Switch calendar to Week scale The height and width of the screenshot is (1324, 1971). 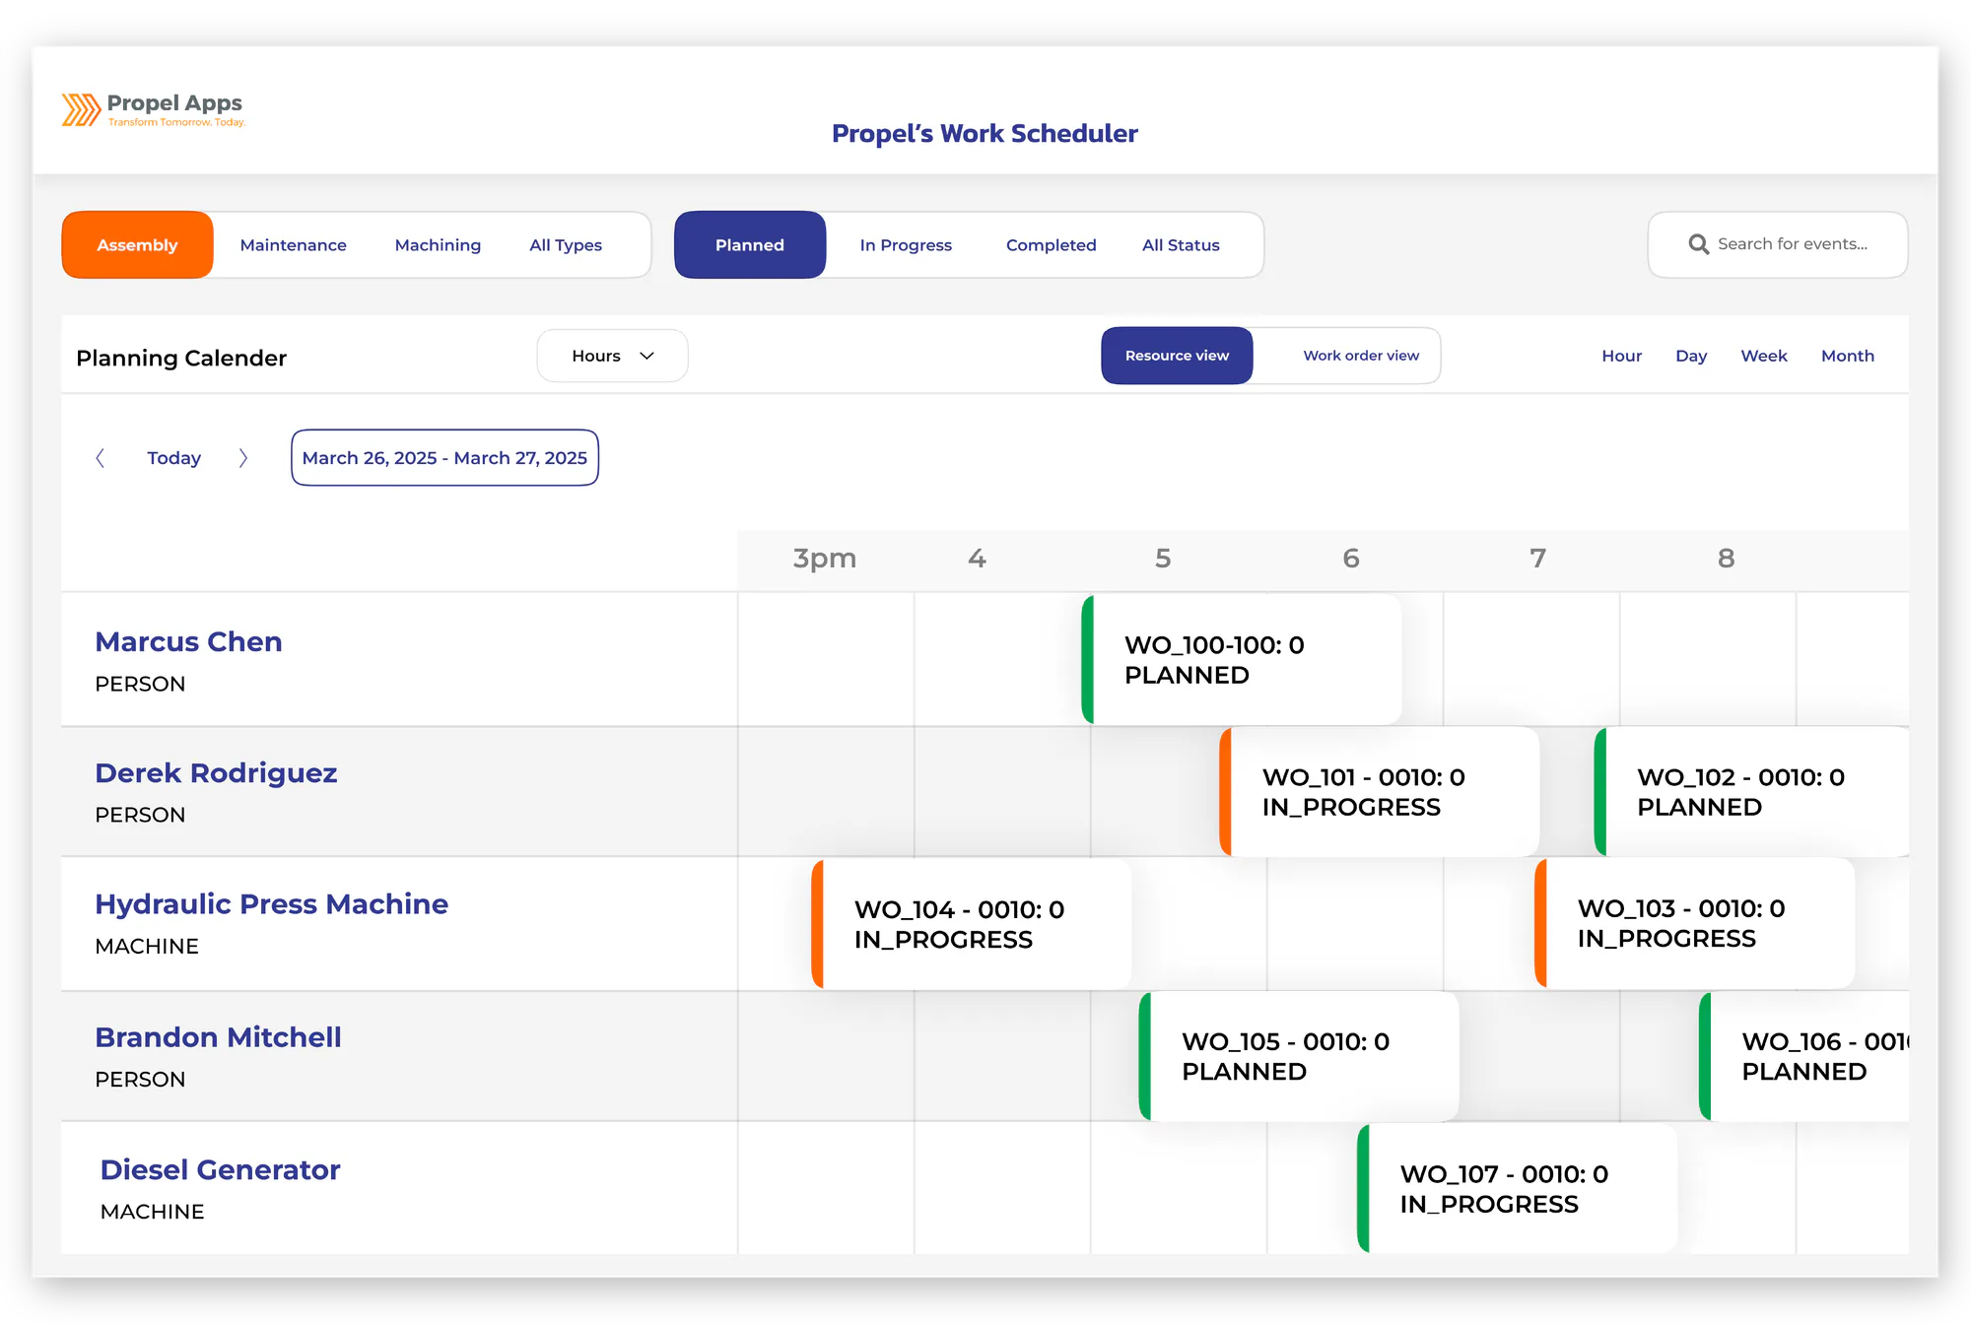(1763, 356)
